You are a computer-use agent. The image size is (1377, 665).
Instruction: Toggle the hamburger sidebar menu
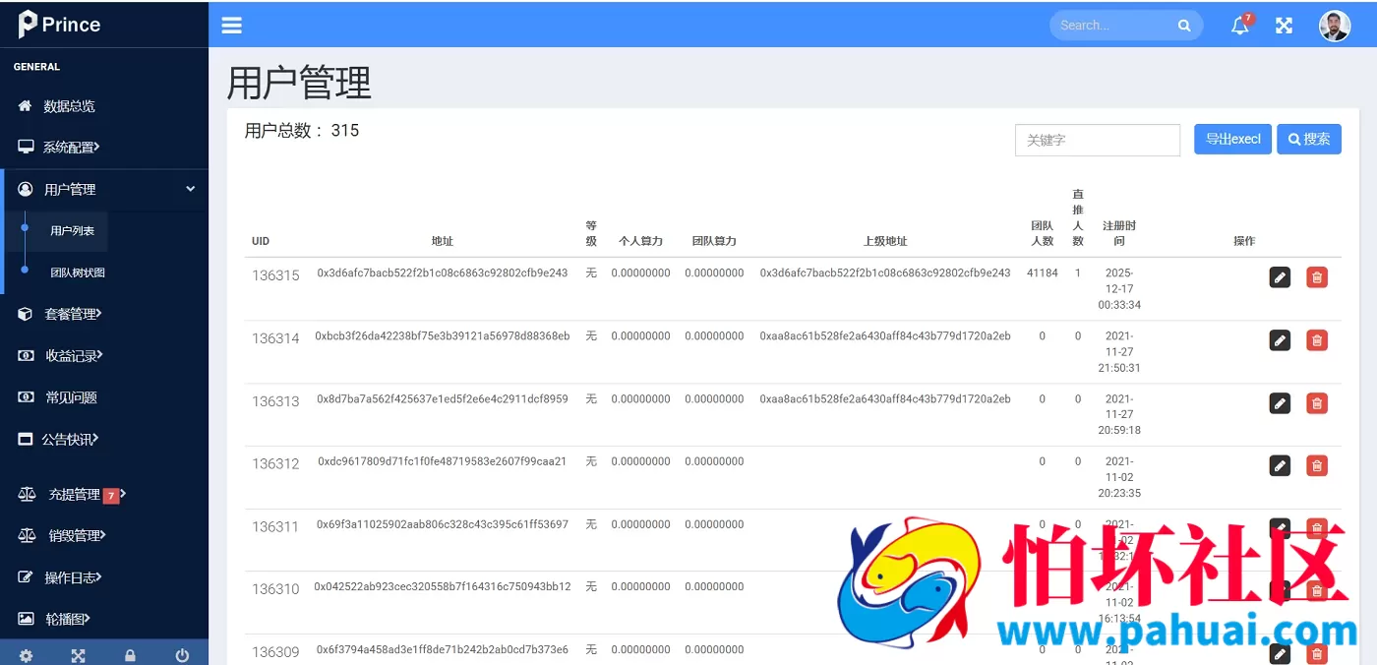click(x=231, y=26)
